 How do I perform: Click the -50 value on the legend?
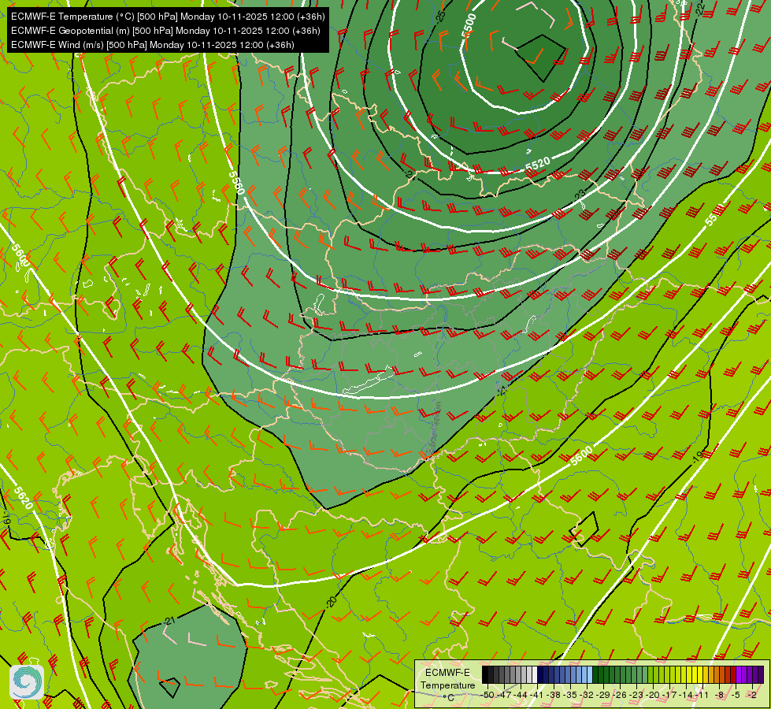point(487,695)
